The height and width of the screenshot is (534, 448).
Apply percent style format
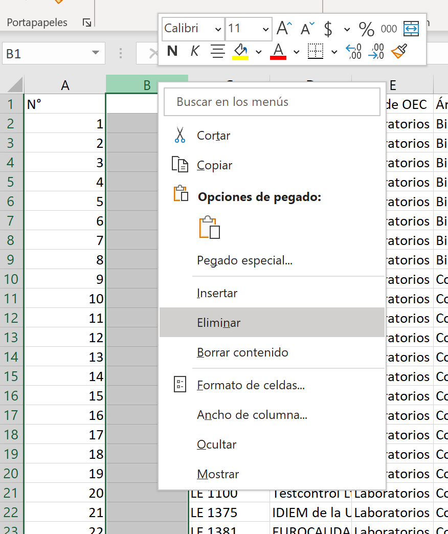click(x=367, y=29)
